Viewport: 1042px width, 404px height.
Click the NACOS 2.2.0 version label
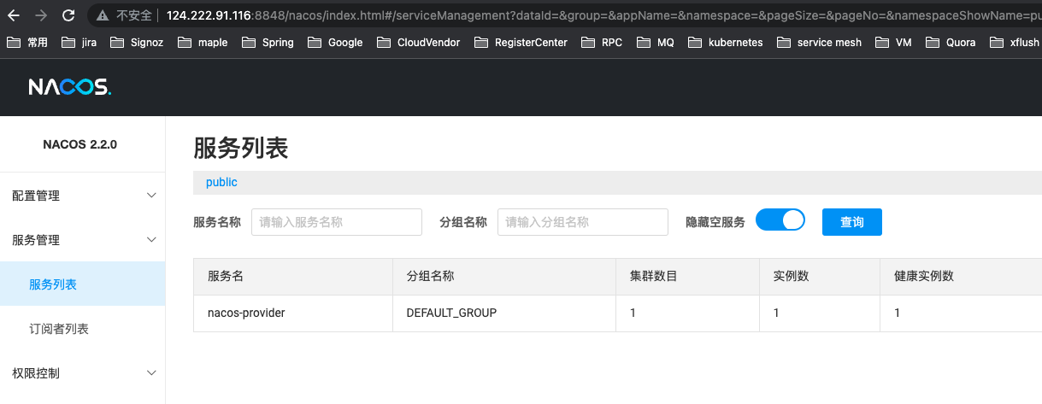pyautogui.click(x=79, y=144)
